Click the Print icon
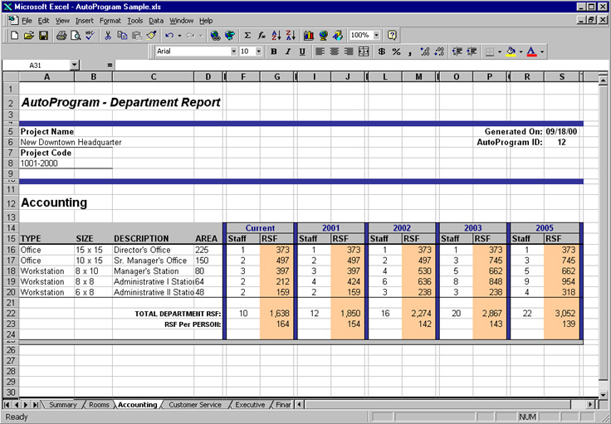The width and height of the screenshot is (611, 424). [61, 36]
